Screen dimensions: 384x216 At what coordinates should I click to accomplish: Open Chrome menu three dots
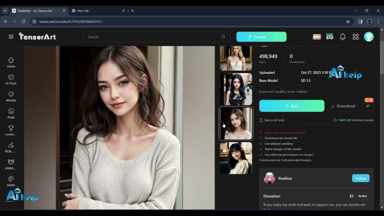pos(379,22)
